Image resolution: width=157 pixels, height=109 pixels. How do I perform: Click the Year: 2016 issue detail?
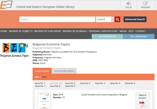click(58, 95)
